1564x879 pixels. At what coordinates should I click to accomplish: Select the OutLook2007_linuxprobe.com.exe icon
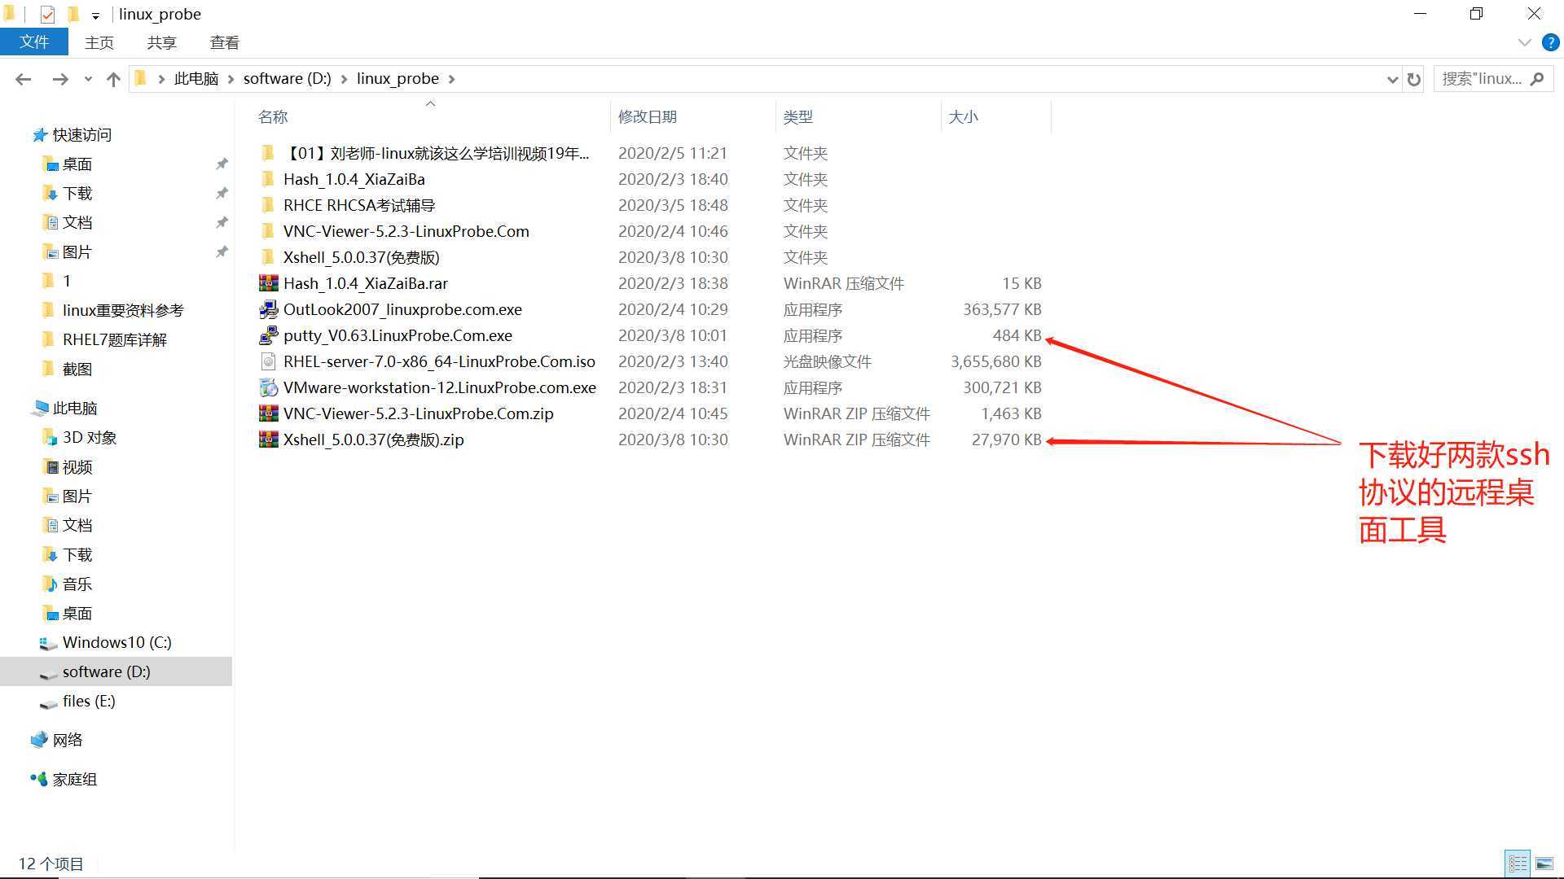[268, 309]
